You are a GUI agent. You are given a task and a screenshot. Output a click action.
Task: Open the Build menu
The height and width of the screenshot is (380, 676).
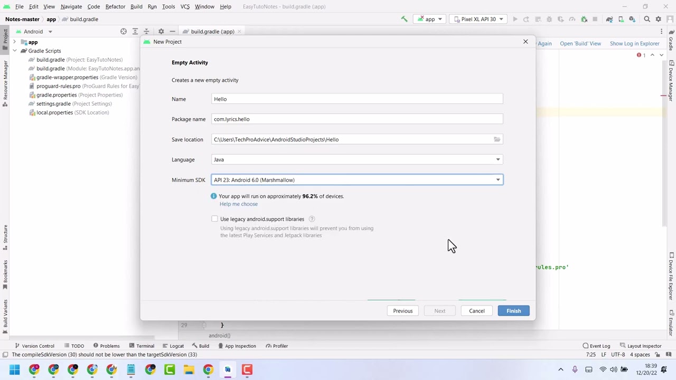tap(136, 6)
